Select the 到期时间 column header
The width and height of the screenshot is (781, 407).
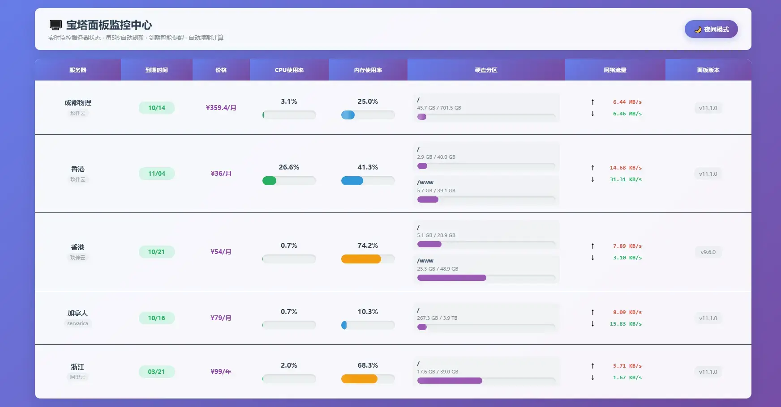pos(156,70)
